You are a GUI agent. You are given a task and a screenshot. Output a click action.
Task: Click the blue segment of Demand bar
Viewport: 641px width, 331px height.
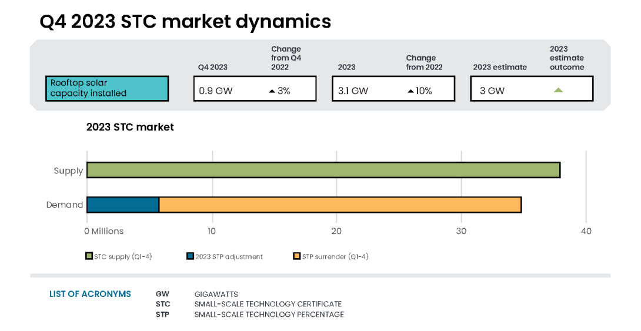tap(122, 205)
